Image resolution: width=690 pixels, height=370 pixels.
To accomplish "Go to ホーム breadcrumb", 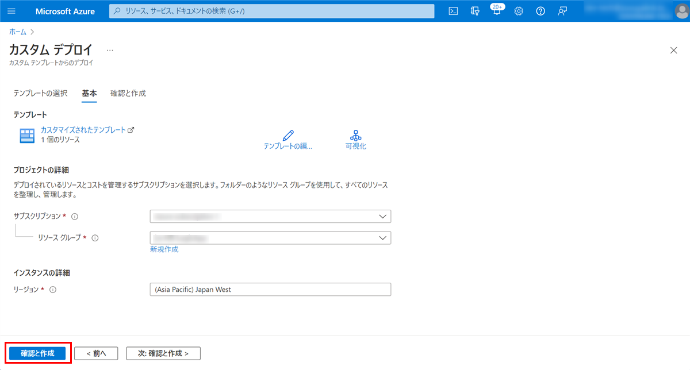I will (x=18, y=31).
